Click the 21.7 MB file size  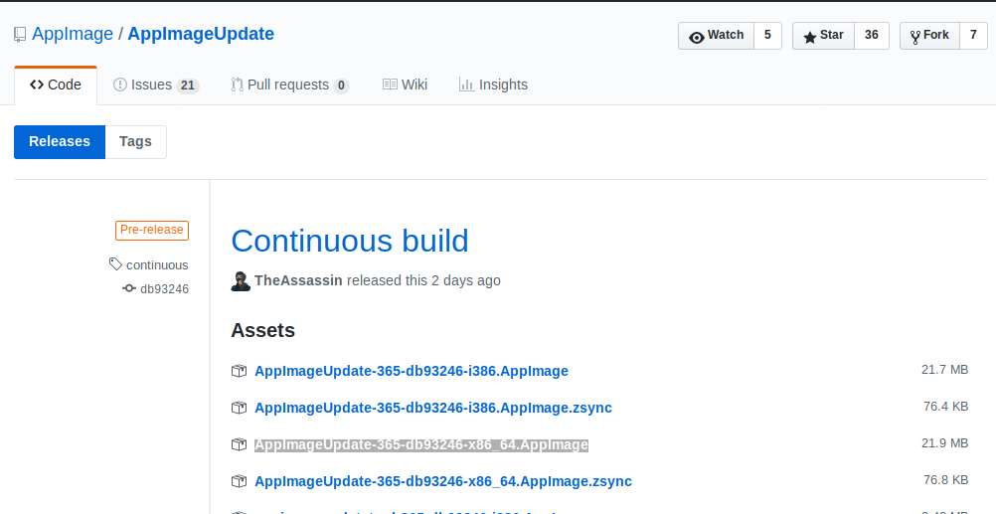coord(944,370)
